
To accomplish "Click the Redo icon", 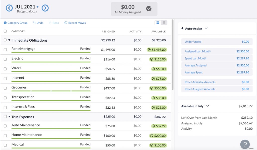I will coord(54,23).
